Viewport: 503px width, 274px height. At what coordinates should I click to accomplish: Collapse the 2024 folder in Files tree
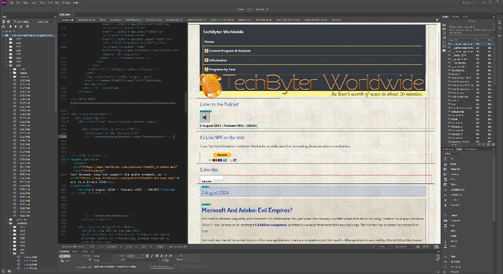tap(7, 65)
